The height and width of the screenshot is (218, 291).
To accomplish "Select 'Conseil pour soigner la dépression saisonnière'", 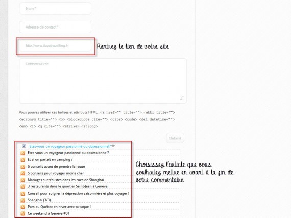I will pos(78,193).
